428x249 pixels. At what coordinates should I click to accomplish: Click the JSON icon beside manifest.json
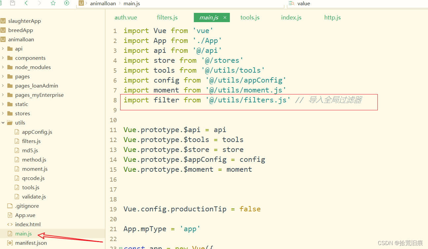coord(10,243)
